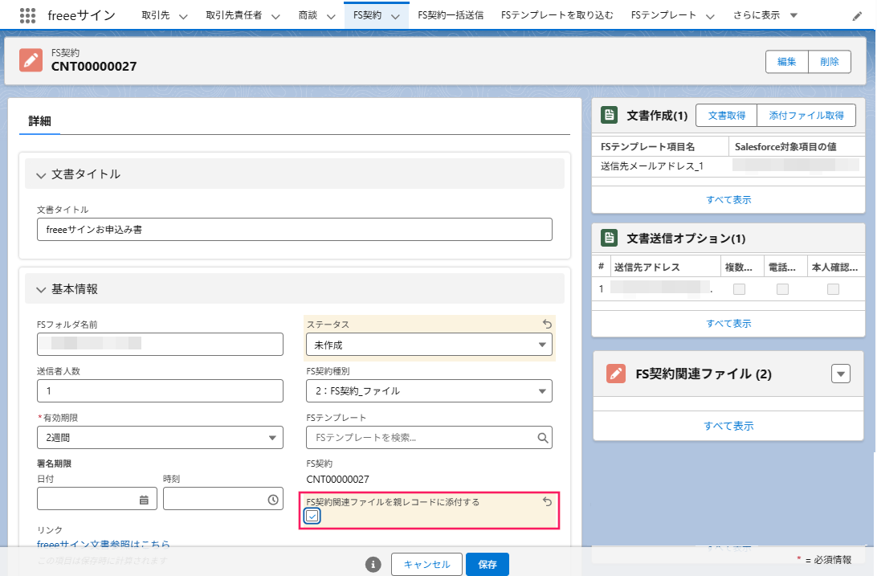
Task: Open the FSテンプレート tab dropdown chevron
Action: (710, 16)
